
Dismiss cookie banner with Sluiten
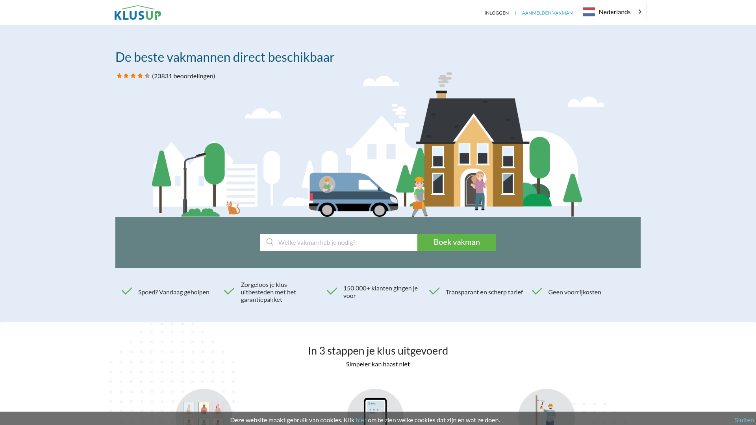pyautogui.click(x=744, y=420)
